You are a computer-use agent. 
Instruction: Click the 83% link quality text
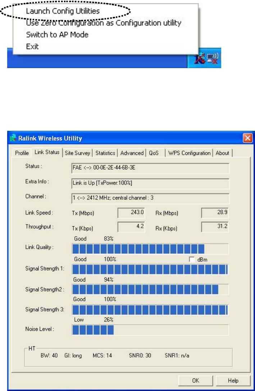click(x=109, y=239)
